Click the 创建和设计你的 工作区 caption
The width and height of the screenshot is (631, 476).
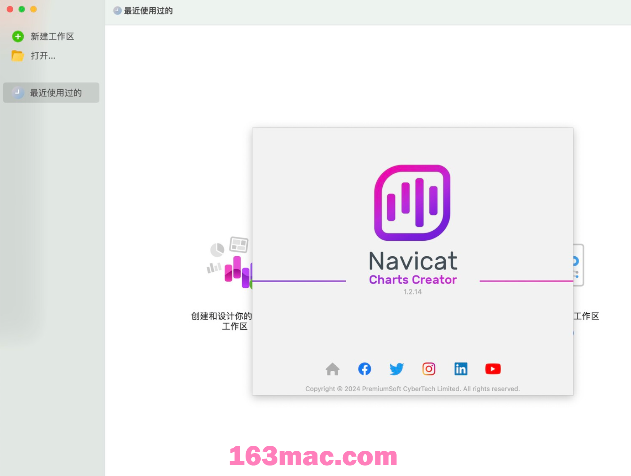pos(221,321)
